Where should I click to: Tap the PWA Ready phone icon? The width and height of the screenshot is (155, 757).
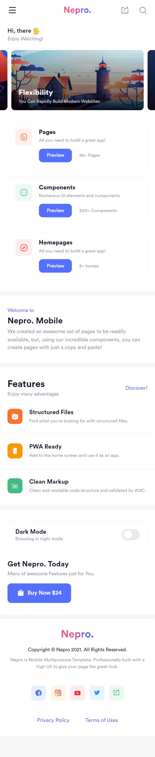15,451
